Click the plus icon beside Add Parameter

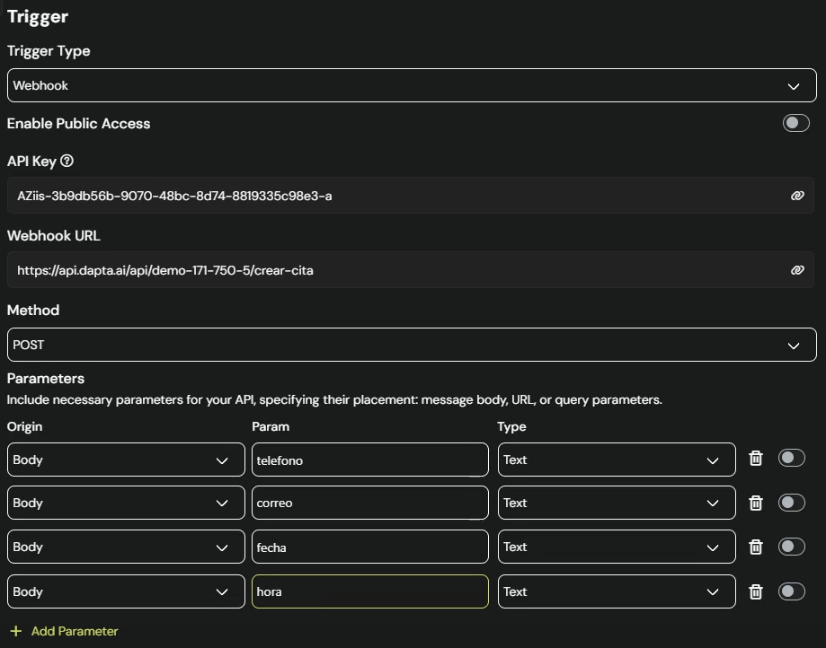(x=16, y=631)
